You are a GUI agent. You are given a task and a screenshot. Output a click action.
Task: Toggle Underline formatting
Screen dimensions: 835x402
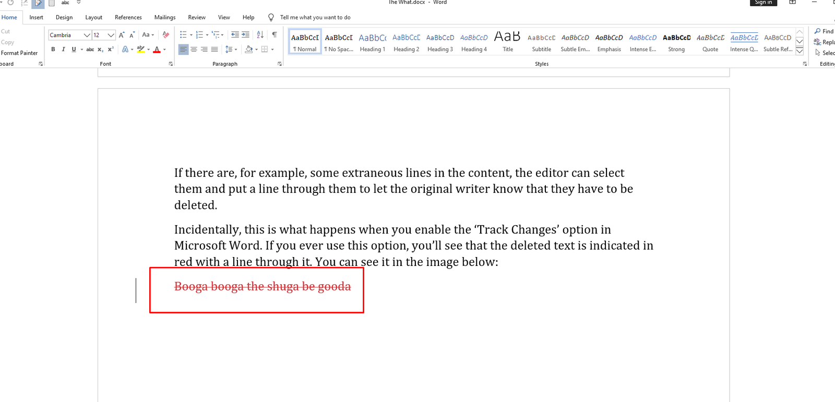tap(74, 50)
